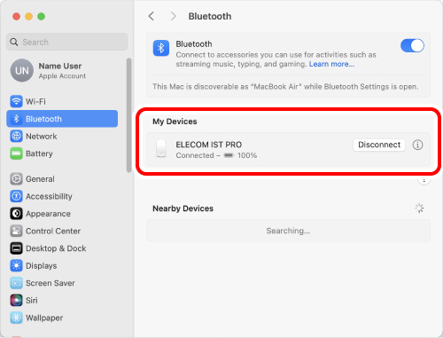Click the ELECOM IST PRO mouse icon
The image size is (443, 338).
click(161, 149)
